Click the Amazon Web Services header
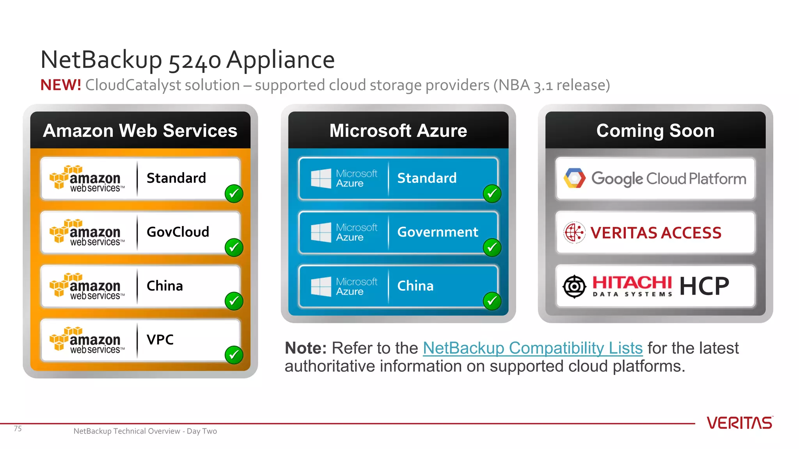The image size is (799, 449). tap(140, 130)
